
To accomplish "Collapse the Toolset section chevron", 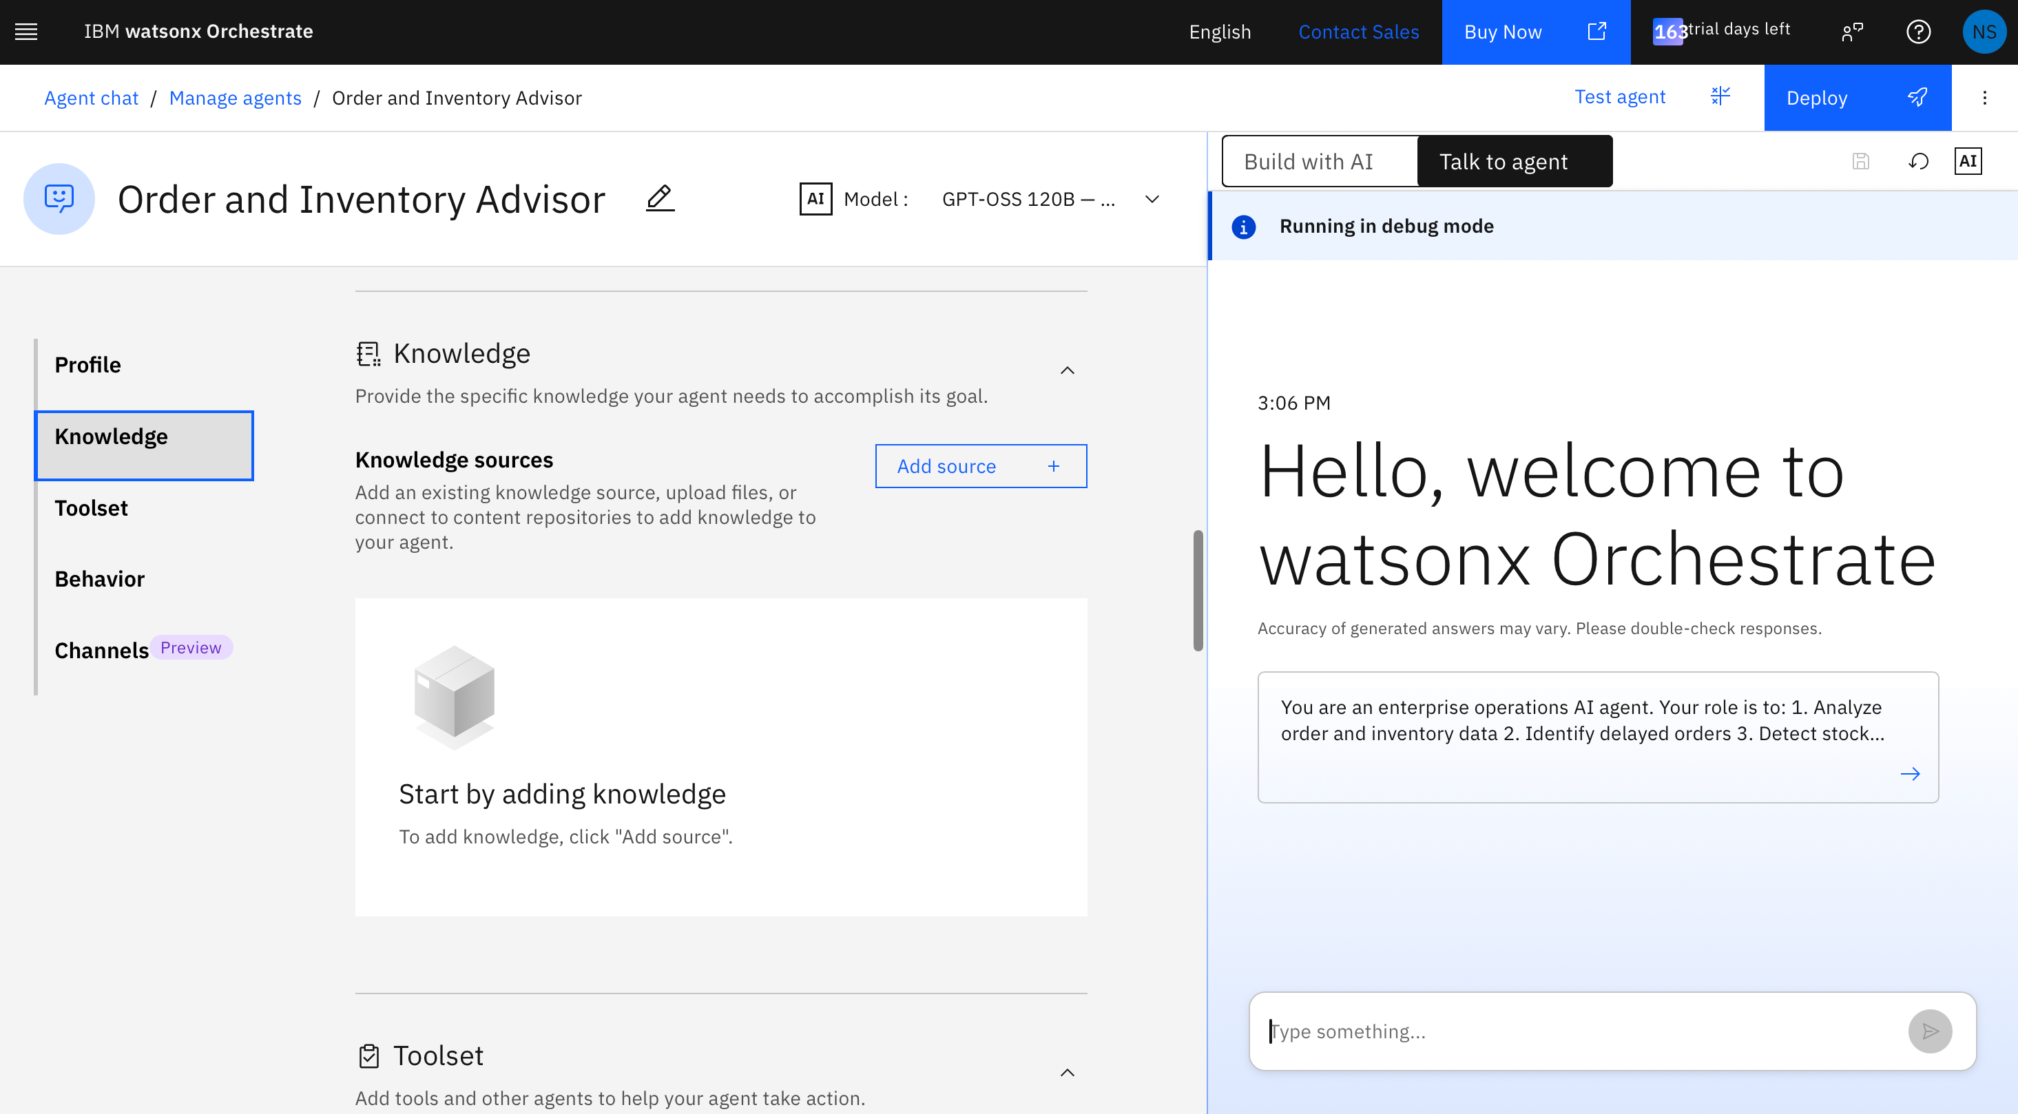I will pos(1067,1073).
